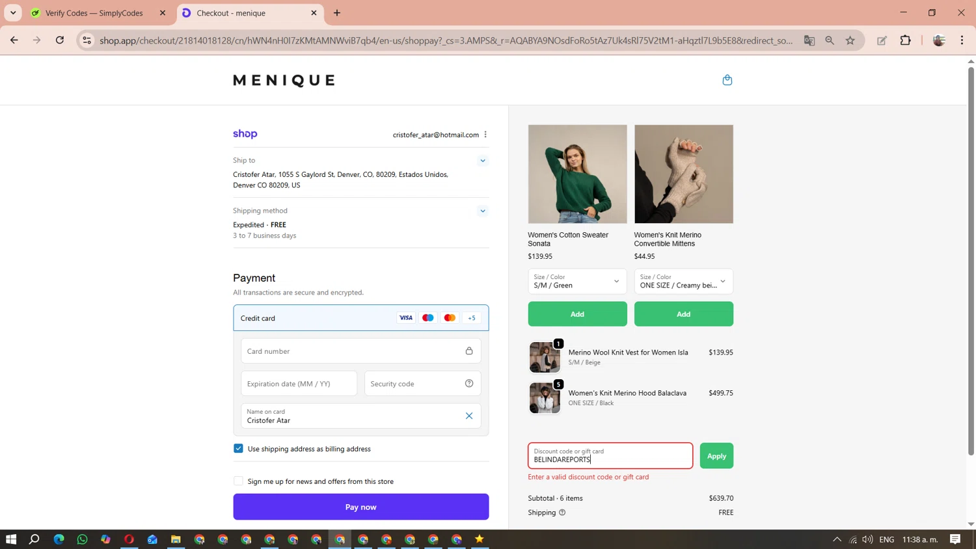Image resolution: width=976 pixels, height=549 pixels.
Task: Open the new tab button
Action: tap(336, 13)
